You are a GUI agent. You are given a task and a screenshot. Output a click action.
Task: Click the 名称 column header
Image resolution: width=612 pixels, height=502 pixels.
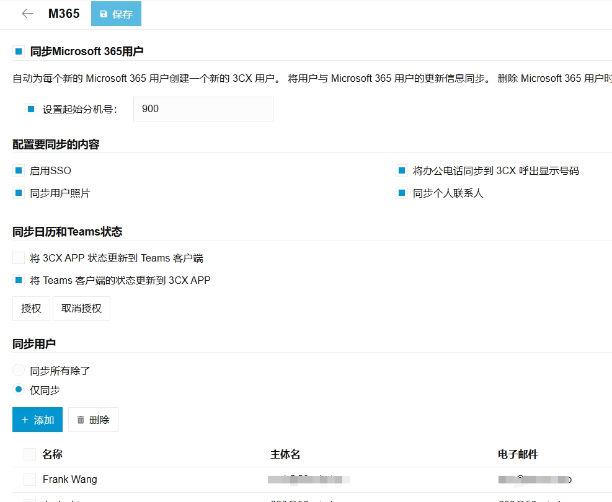[x=52, y=454]
